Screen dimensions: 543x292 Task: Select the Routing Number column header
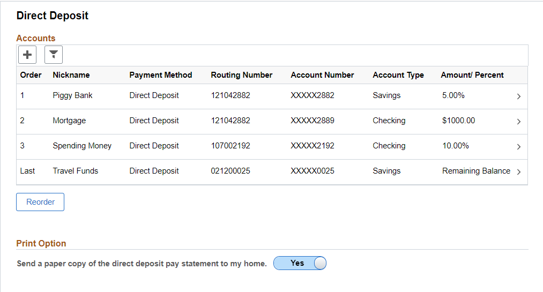point(242,75)
